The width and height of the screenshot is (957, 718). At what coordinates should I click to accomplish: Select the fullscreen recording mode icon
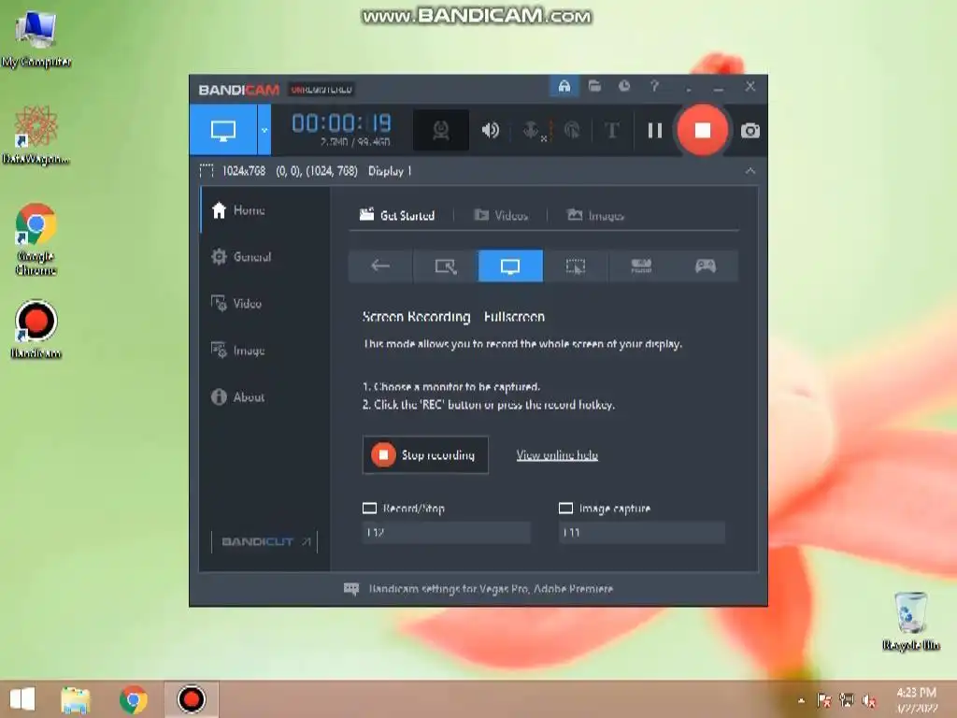pos(510,266)
